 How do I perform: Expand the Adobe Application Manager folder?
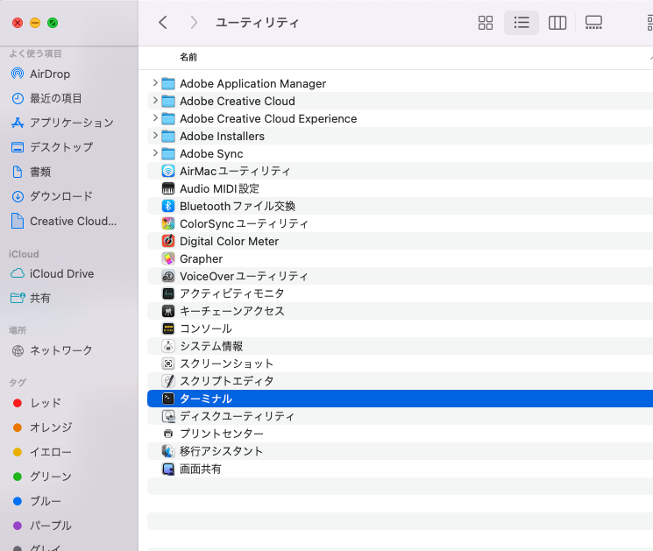click(155, 83)
